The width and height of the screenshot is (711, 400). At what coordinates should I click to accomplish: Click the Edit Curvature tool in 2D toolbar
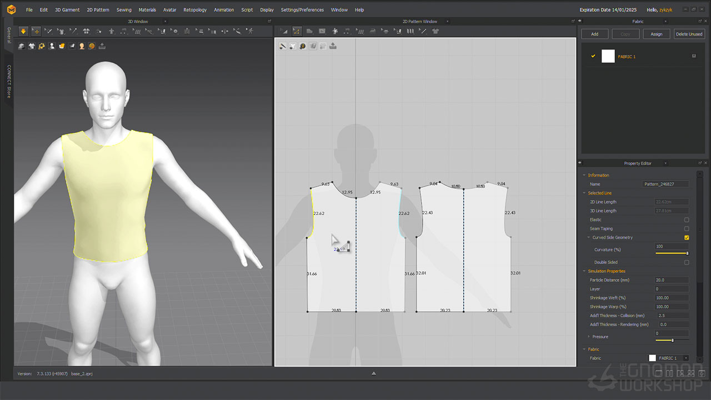(297, 31)
